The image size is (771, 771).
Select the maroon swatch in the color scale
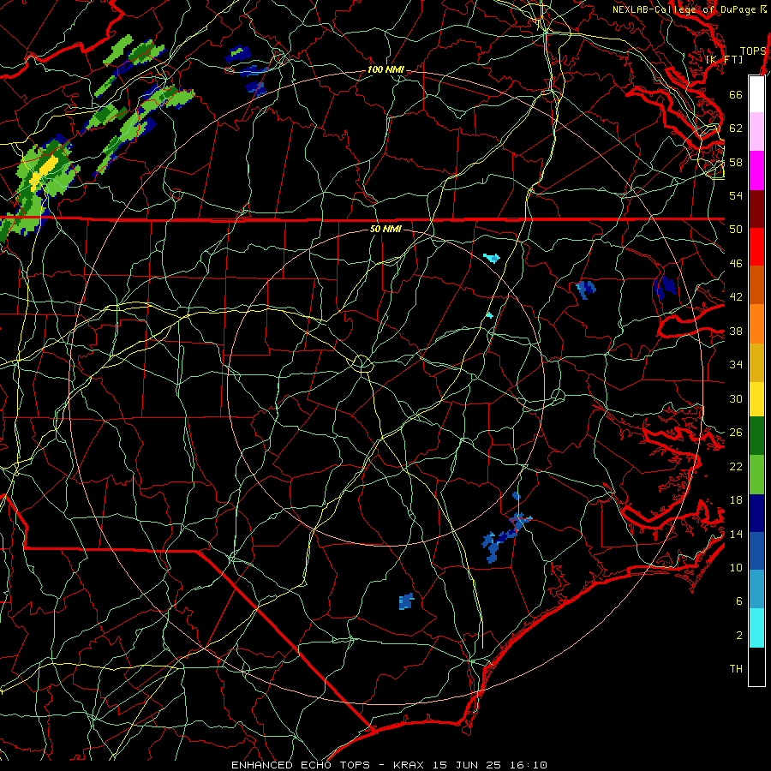click(x=756, y=209)
